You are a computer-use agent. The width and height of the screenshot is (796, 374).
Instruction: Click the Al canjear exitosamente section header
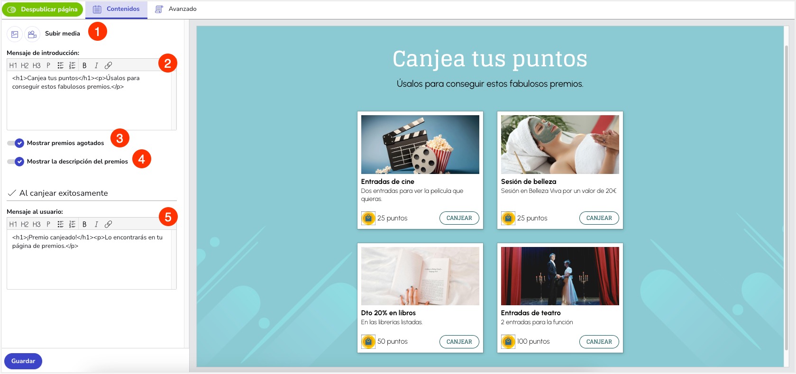click(91, 193)
